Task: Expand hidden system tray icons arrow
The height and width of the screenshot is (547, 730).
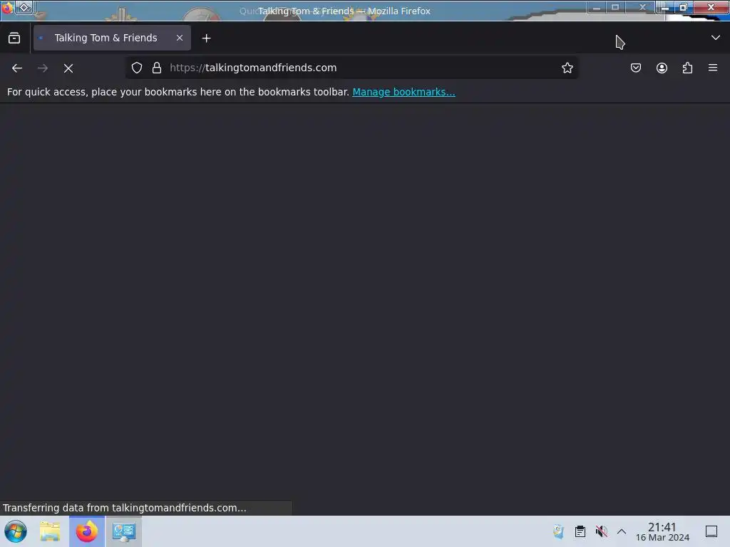Action: [622, 531]
